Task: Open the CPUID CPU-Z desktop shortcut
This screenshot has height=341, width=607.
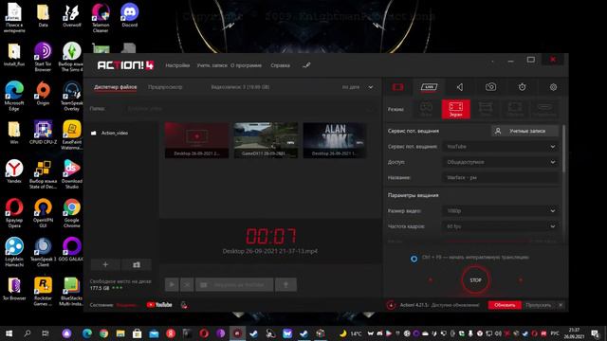Action: coord(43,133)
